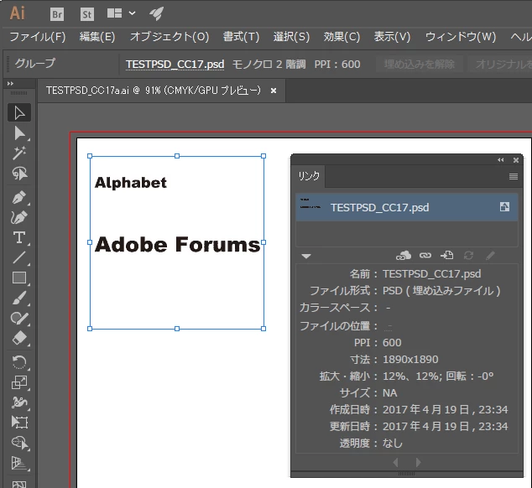Select the Direct Selection tool
This screenshot has height=488, width=532.
point(19,133)
